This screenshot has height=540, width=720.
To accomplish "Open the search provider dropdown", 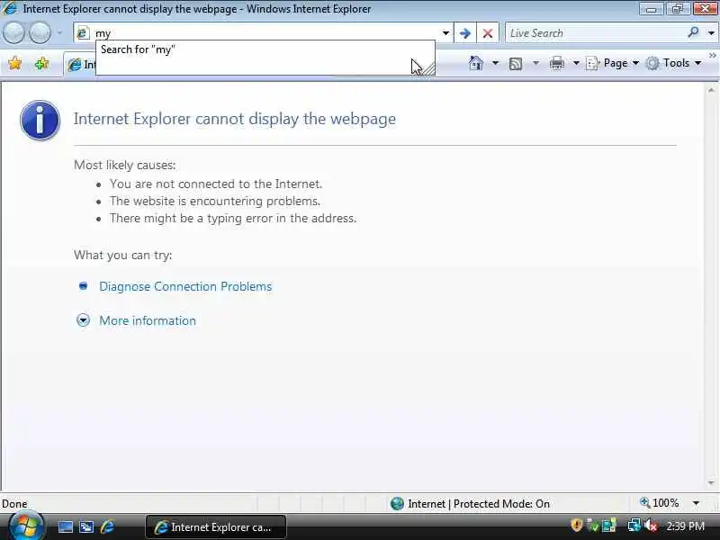I will click(x=711, y=33).
